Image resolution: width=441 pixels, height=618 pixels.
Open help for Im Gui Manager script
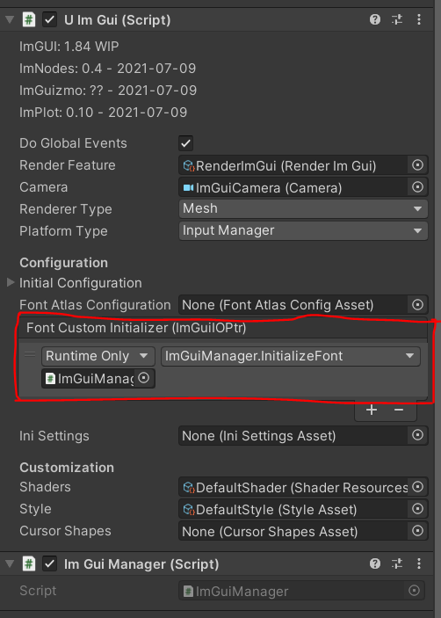pyautogui.click(x=375, y=563)
